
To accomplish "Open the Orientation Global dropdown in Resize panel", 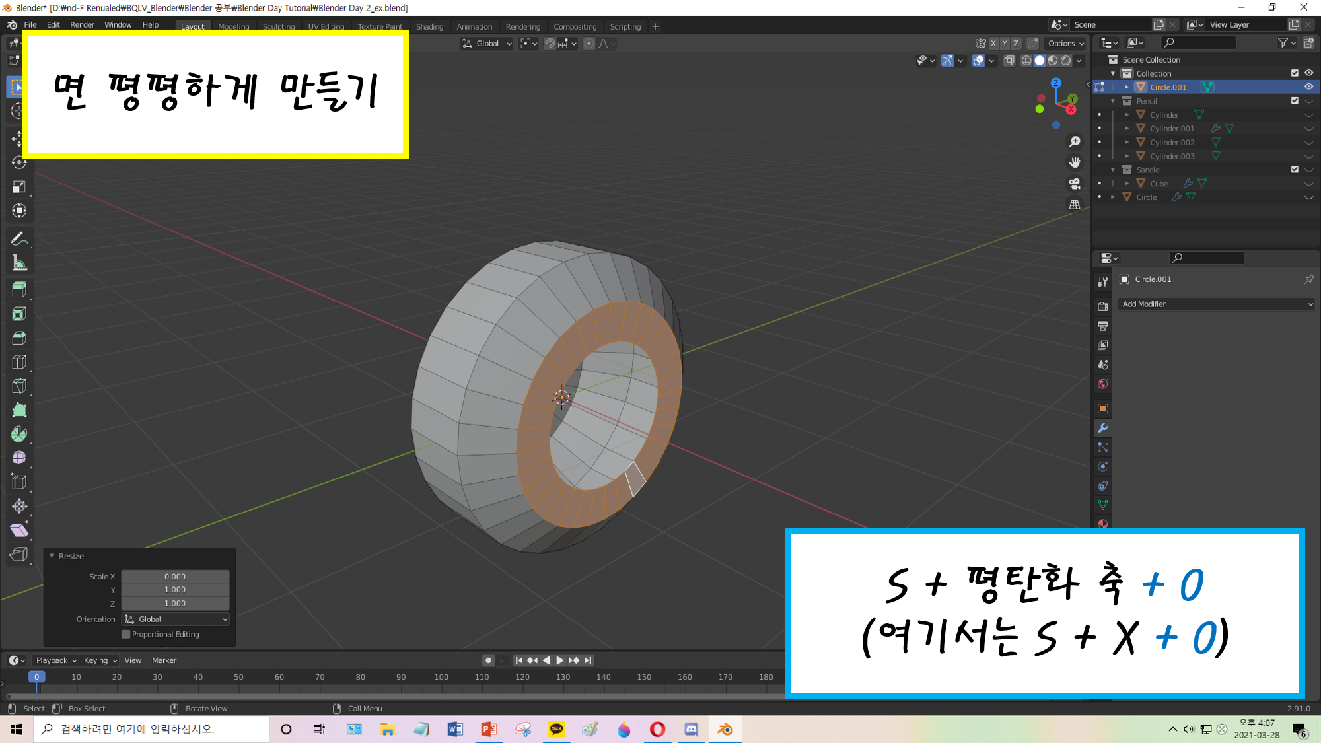I will tap(176, 619).
